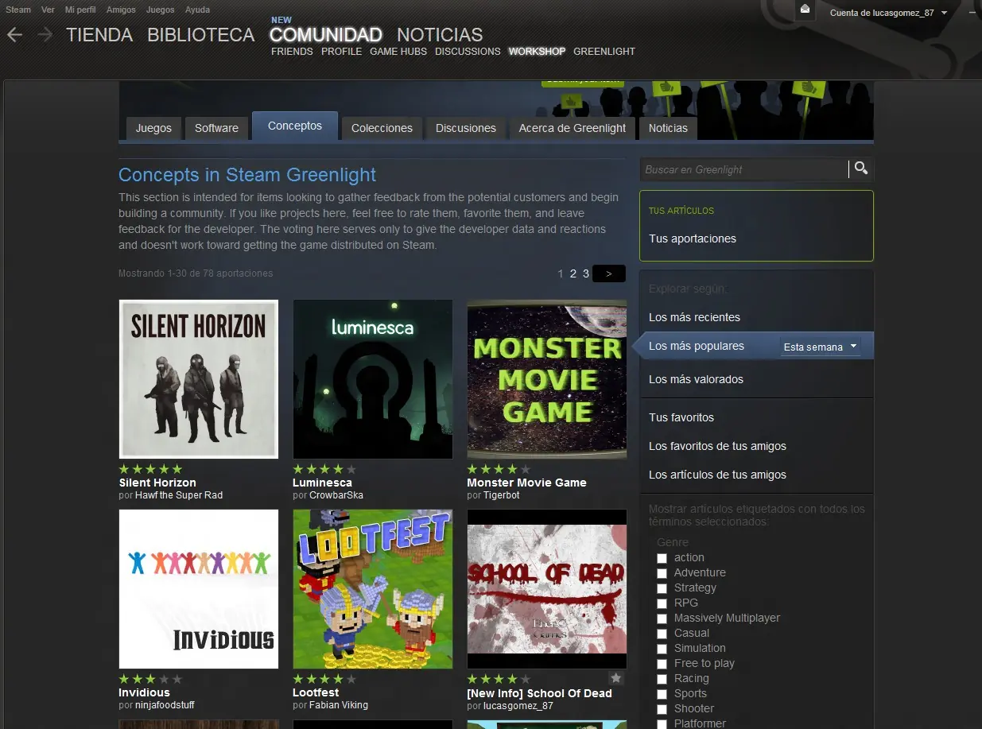Open Tus aportaciones
This screenshot has height=729, width=982.
[x=693, y=238]
